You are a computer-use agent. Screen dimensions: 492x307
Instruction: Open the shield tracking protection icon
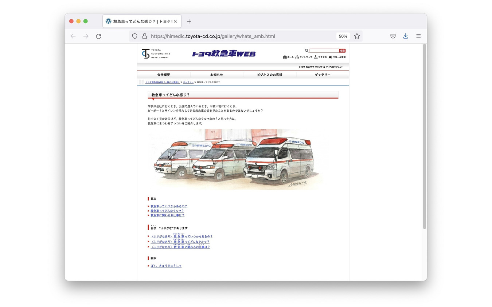coord(134,36)
